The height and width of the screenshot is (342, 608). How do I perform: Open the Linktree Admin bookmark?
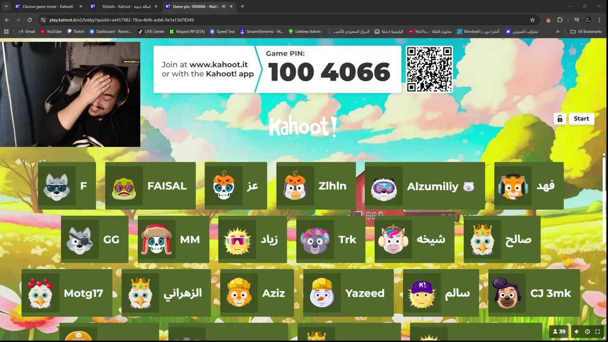[x=304, y=31]
